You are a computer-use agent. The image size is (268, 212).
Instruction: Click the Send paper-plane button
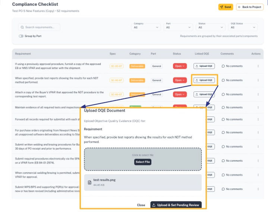click(226, 7)
